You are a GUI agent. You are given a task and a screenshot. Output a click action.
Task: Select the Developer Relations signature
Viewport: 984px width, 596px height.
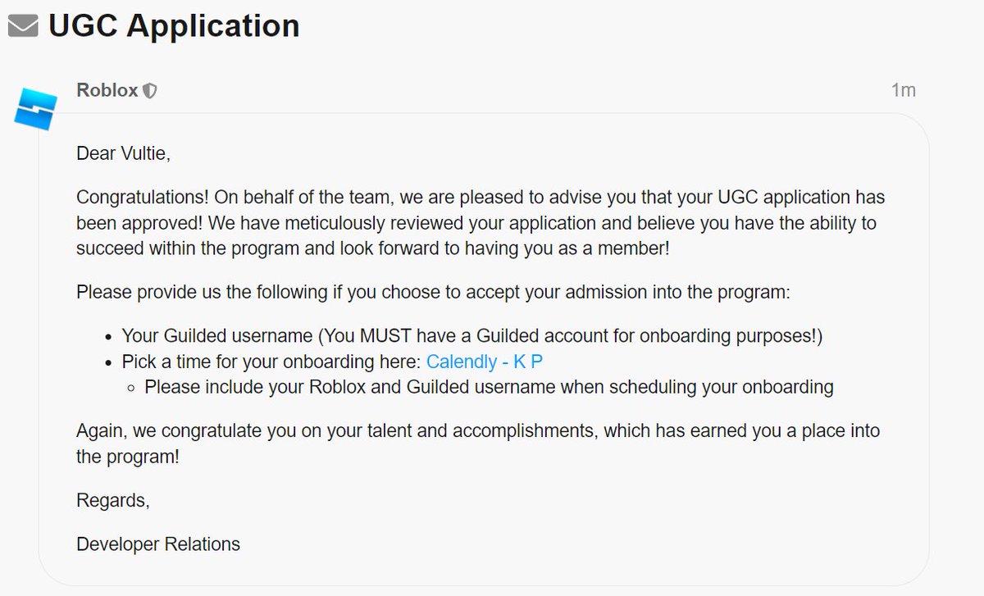point(158,544)
